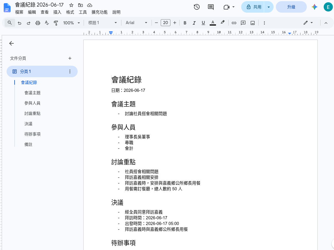Click the font size field showing 20
Viewport: 334px width, 250px height.
point(166,23)
